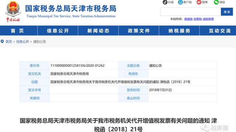Click publish date 2018年7月31日
The image size is (236, 132).
[x=160, y=90]
